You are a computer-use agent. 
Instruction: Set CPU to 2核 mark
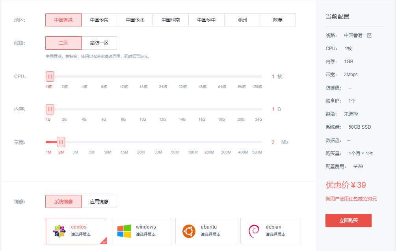pyautogui.click(x=65, y=87)
